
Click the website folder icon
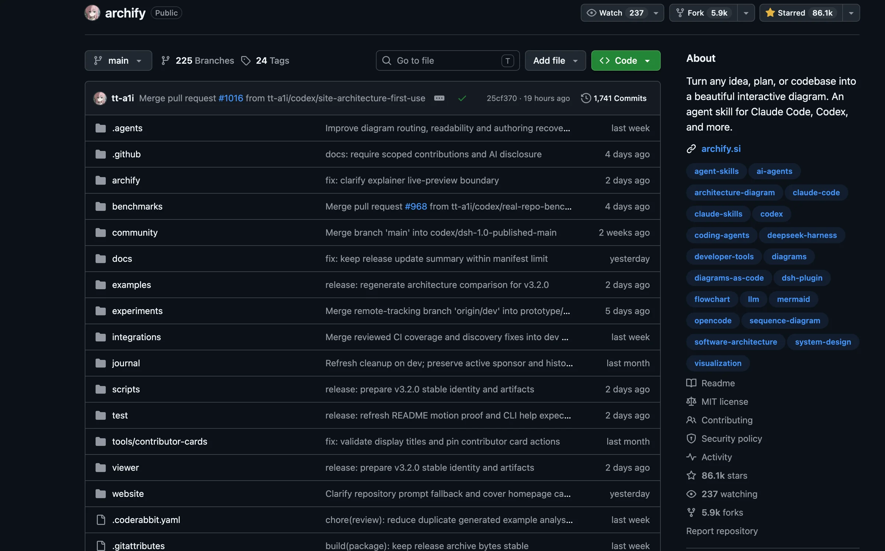(x=101, y=494)
